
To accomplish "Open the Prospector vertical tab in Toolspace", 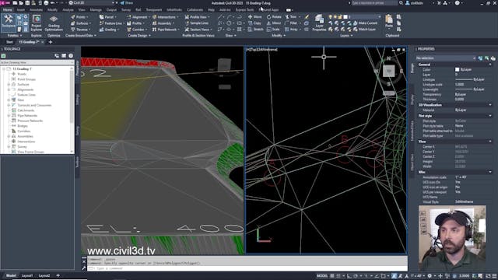I will (x=78, y=68).
